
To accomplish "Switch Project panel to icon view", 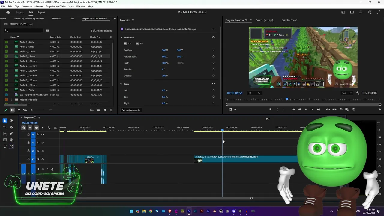I will click(x=19, y=110).
